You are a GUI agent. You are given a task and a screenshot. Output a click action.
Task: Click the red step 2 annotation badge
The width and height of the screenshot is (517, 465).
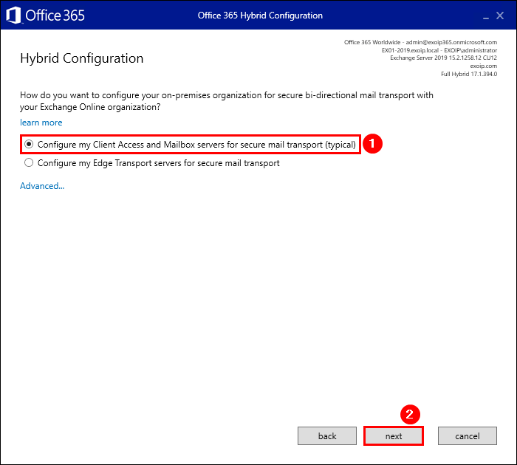[411, 415]
